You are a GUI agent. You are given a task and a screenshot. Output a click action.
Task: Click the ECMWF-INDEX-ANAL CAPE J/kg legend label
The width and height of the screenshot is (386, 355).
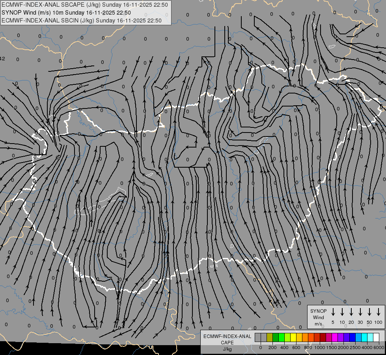point(227,342)
